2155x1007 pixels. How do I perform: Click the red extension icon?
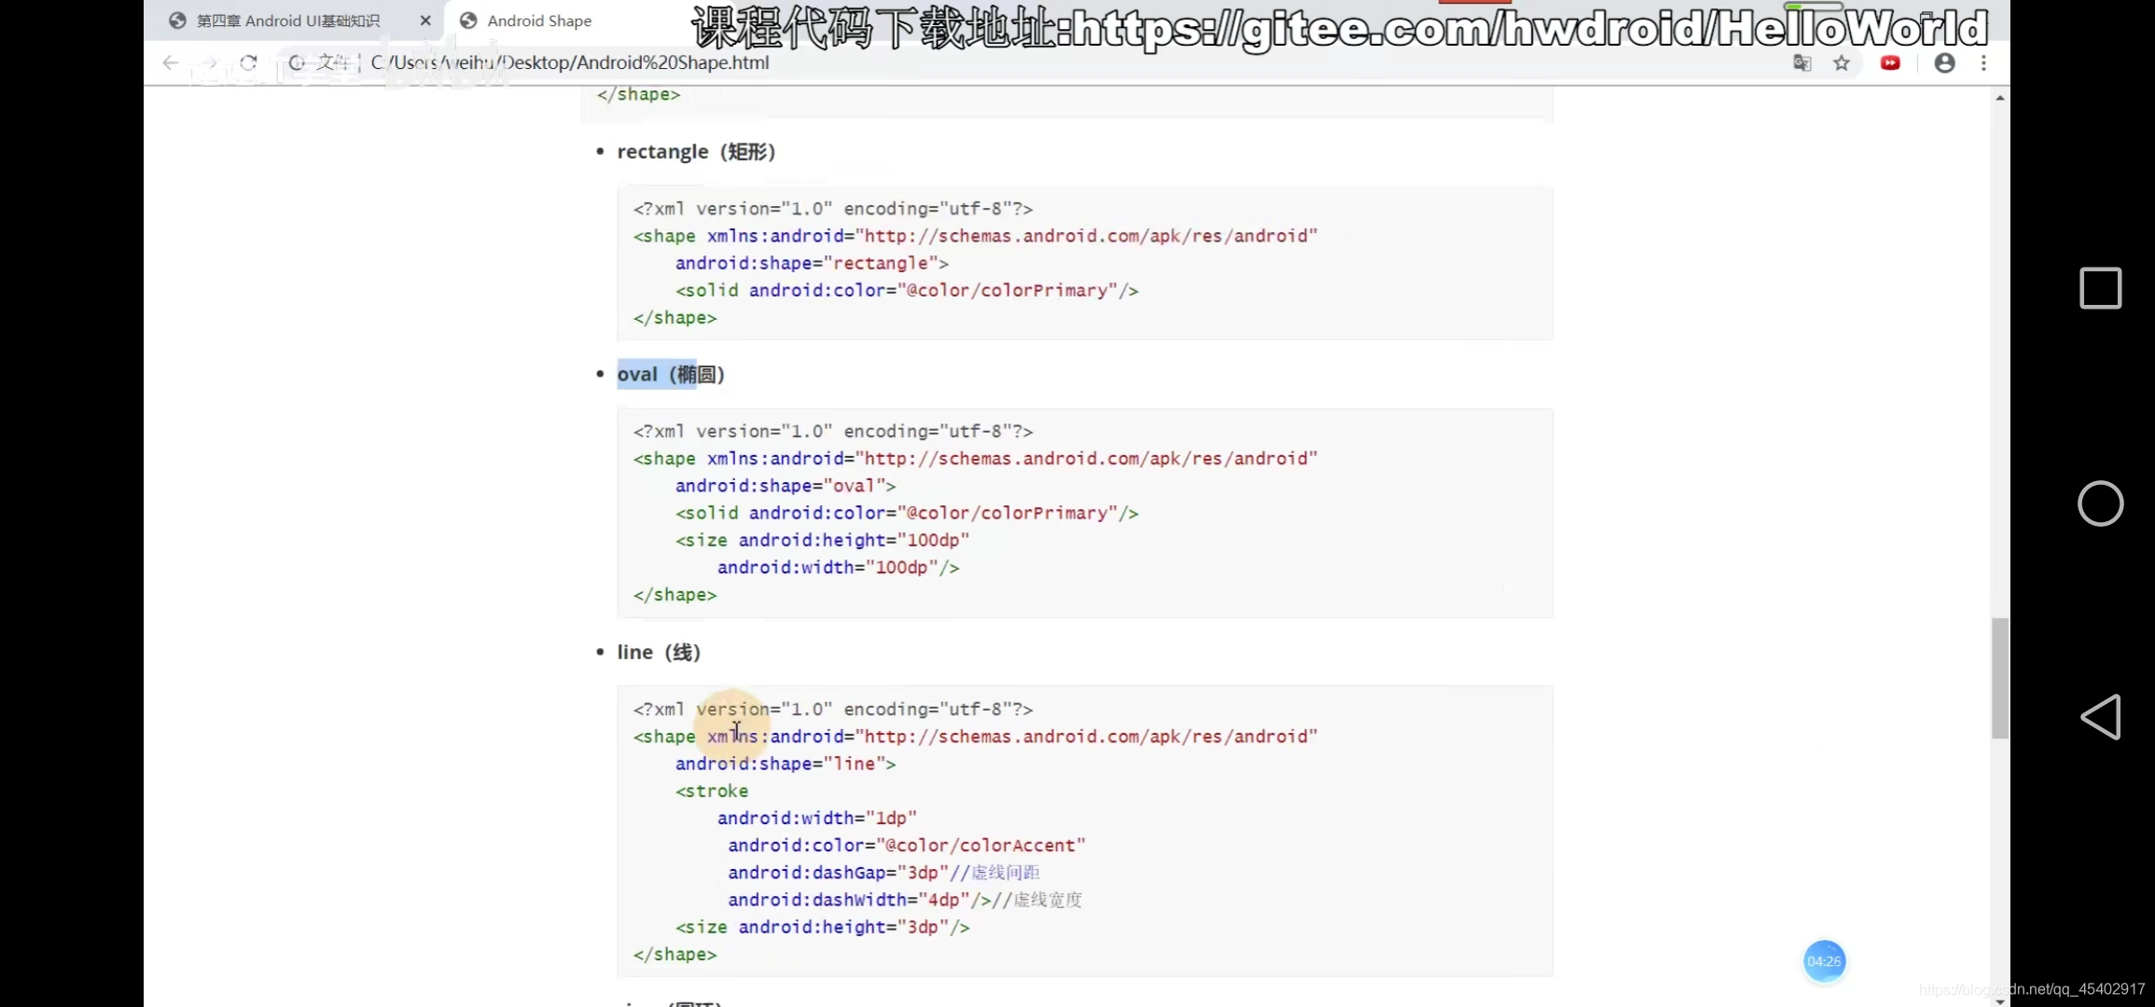coord(1890,62)
